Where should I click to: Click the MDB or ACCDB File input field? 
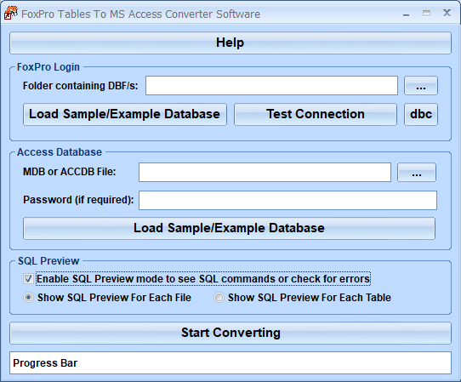tap(265, 173)
